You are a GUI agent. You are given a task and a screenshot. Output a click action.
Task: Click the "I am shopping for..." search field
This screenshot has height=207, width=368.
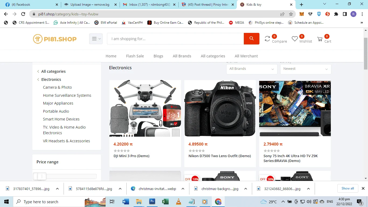coord(175,39)
